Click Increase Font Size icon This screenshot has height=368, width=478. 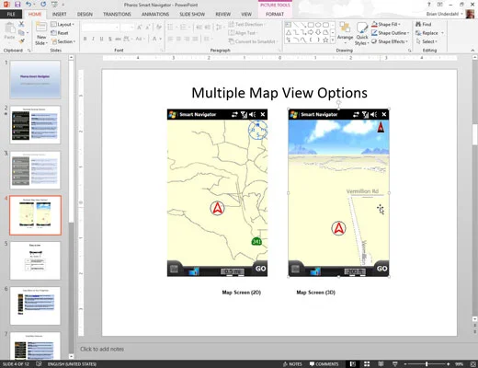[x=140, y=28]
